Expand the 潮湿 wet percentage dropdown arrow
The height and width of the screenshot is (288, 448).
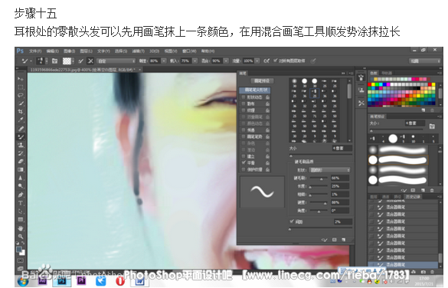click(164, 61)
